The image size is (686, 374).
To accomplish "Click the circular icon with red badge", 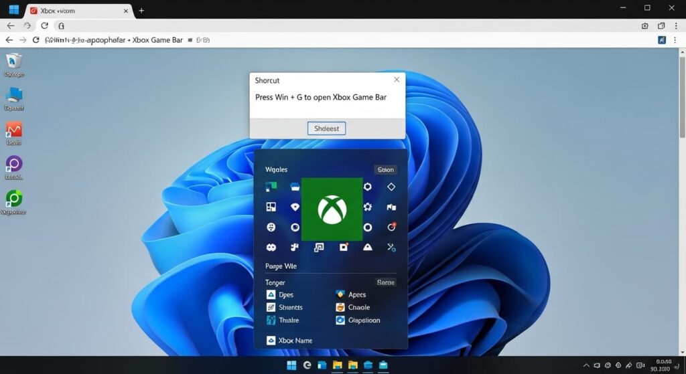I will 391,227.
